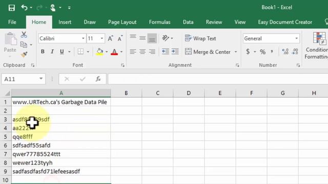Viewport: 328px width, 184px height.
Task: Toggle Italic formatting
Action: (52, 52)
